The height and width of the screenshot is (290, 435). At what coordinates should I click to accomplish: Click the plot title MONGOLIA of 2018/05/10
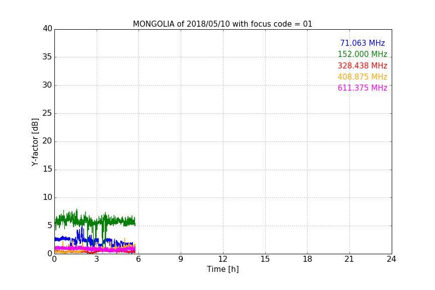[223, 24]
